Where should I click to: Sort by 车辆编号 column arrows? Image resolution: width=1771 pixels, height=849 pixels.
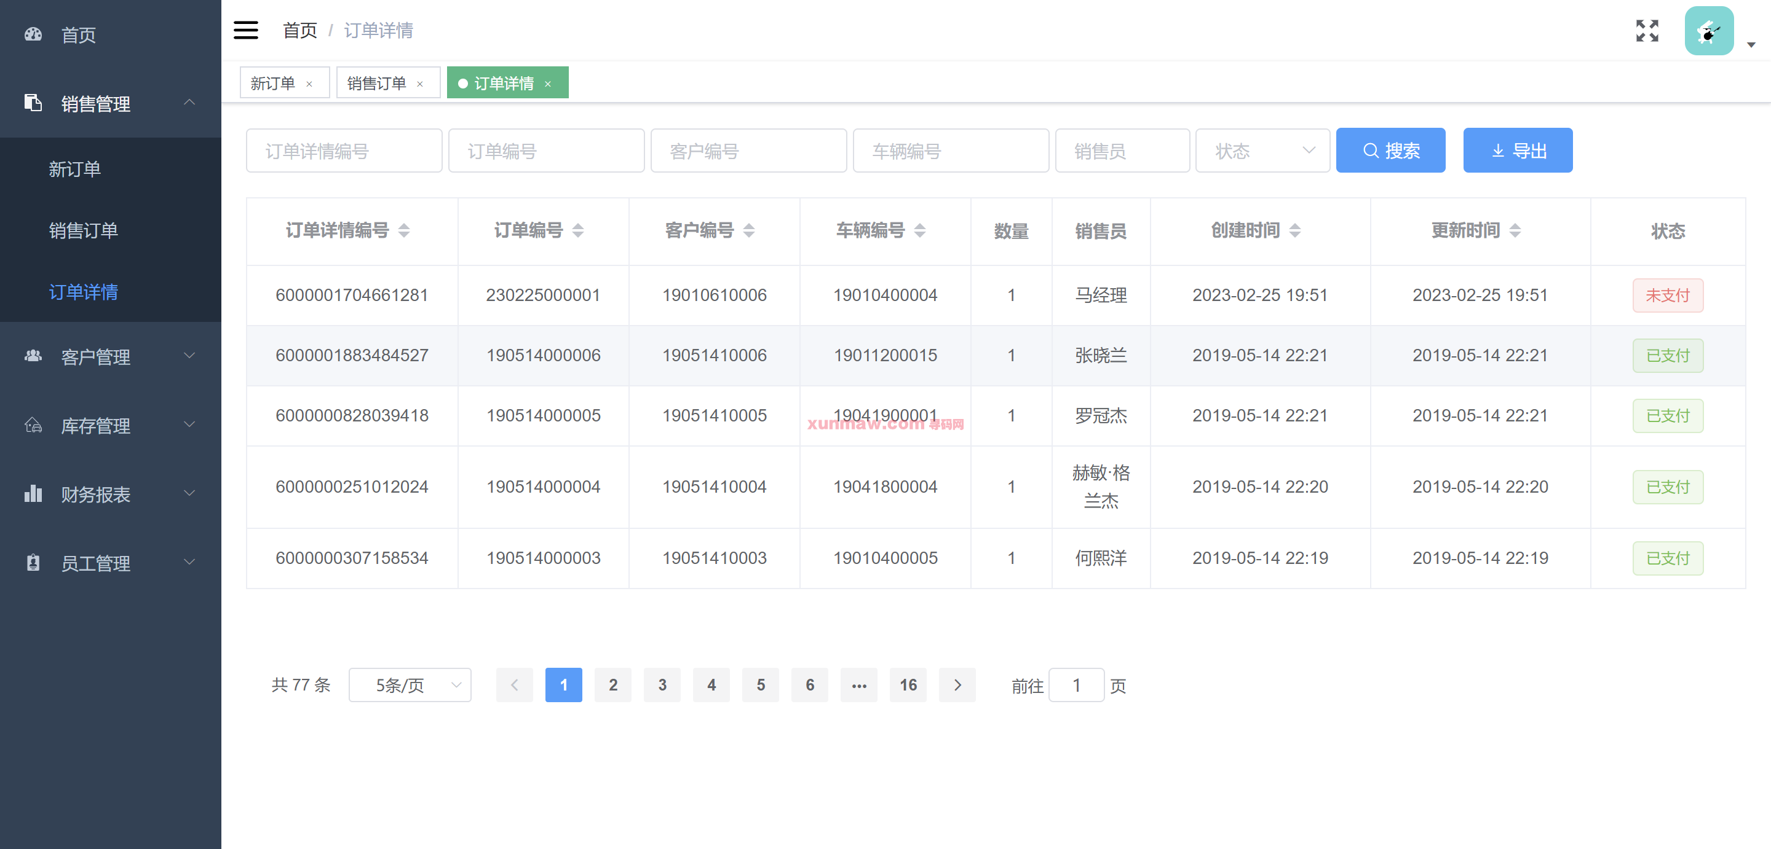point(920,231)
